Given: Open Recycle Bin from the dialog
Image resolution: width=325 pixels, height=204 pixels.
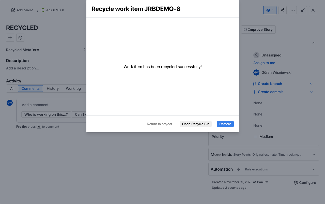Looking at the screenshot, I should click(x=195, y=124).
